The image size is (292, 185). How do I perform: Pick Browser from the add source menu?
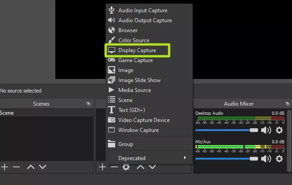click(128, 30)
